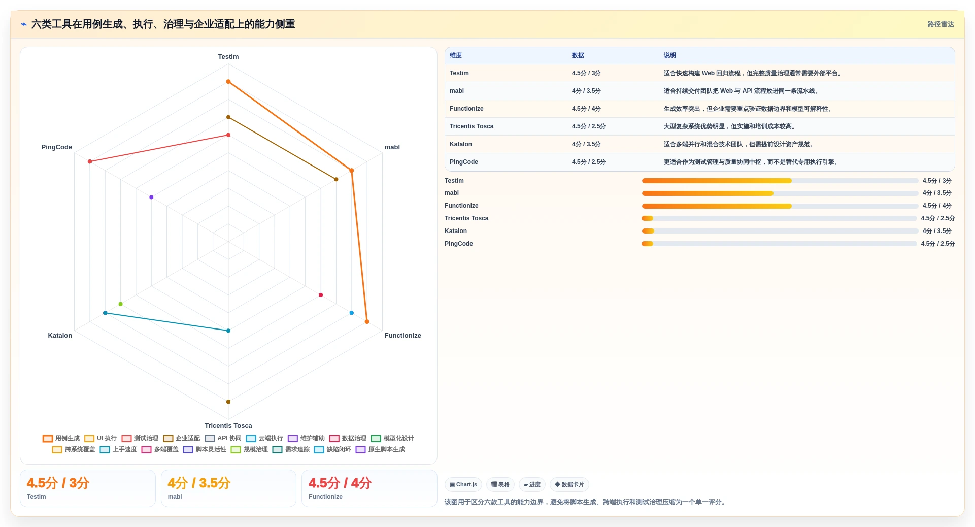Click the footnote text 该图用于区分六款工具

pyautogui.click(x=586, y=502)
